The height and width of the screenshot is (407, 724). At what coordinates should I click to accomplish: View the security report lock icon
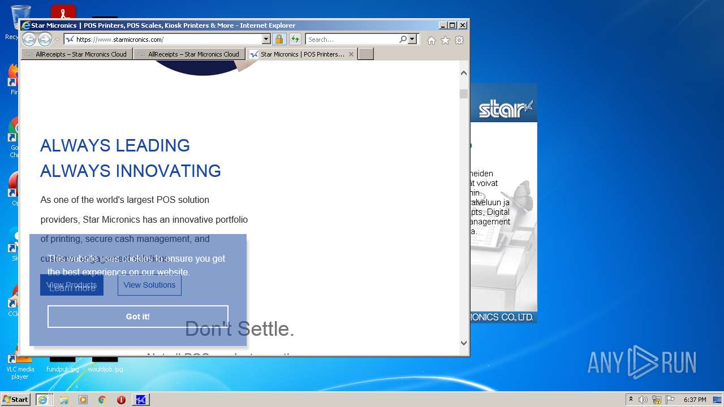[x=279, y=39]
